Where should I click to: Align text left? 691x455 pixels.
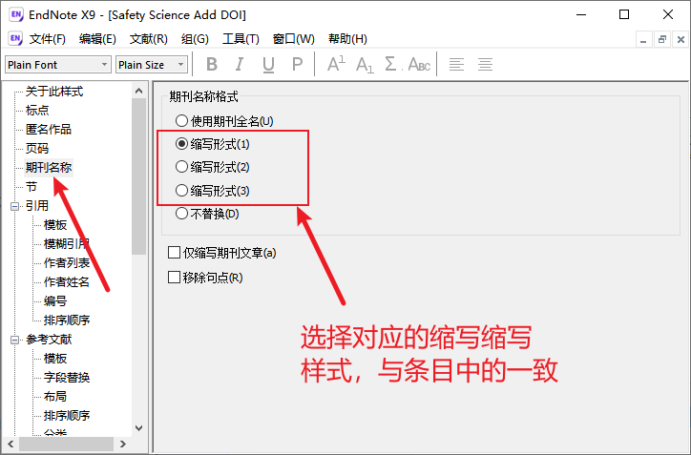pos(456,64)
